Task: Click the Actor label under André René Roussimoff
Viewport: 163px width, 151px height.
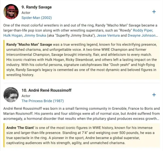Action: tap(26, 96)
